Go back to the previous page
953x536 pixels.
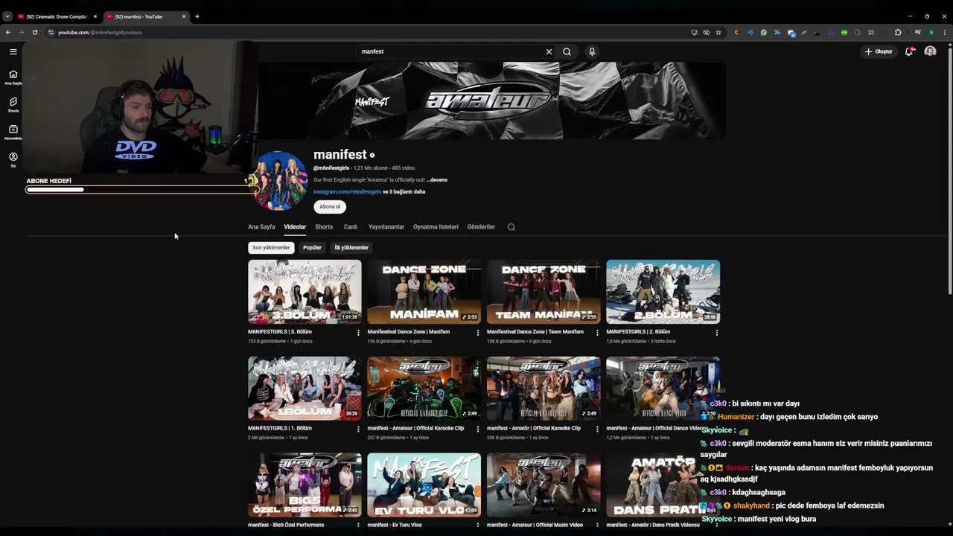(x=8, y=32)
